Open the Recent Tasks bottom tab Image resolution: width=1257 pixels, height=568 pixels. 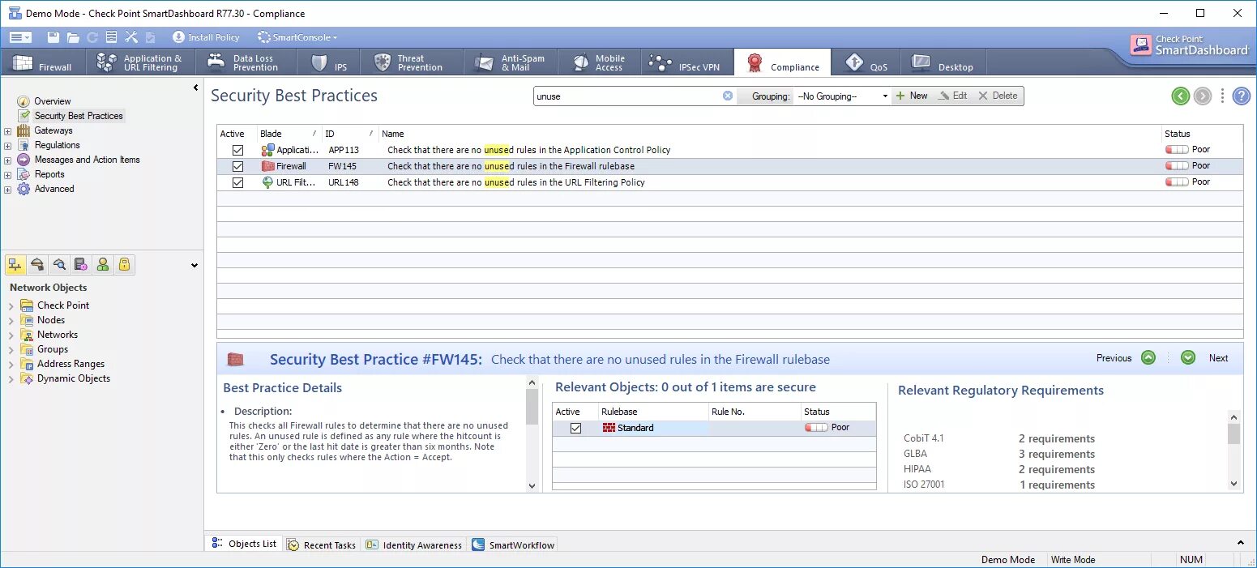click(x=322, y=545)
